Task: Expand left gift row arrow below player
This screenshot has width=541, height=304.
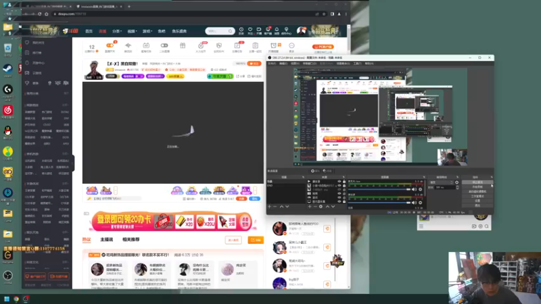Action: [116, 191]
